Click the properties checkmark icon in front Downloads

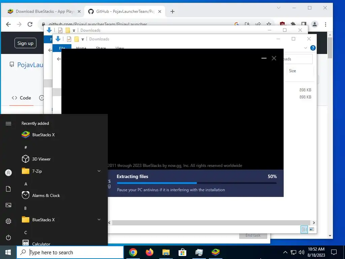(x=69, y=39)
